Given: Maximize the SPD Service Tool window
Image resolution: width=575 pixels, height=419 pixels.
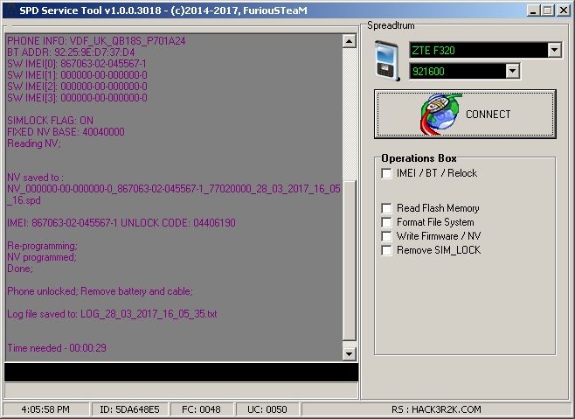Looking at the screenshot, I should click(x=548, y=10).
